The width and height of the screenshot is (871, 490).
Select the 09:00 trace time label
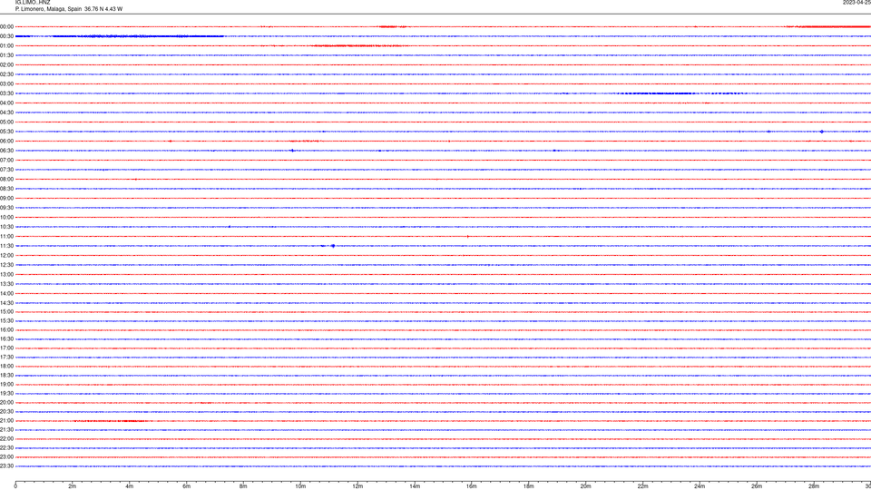[6, 199]
